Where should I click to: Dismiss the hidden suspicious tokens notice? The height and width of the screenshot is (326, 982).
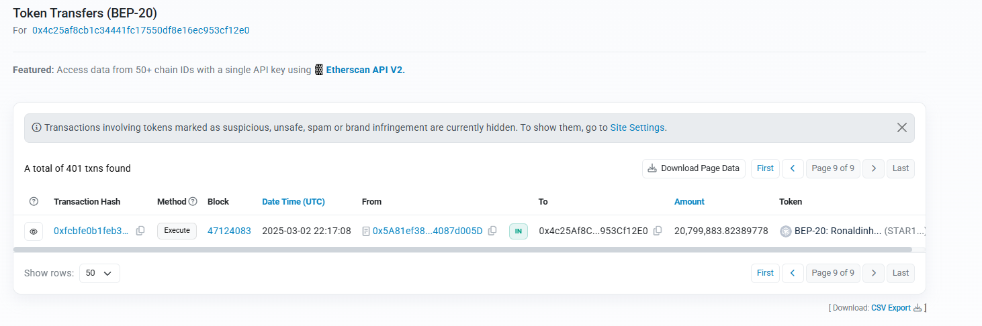tap(902, 127)
